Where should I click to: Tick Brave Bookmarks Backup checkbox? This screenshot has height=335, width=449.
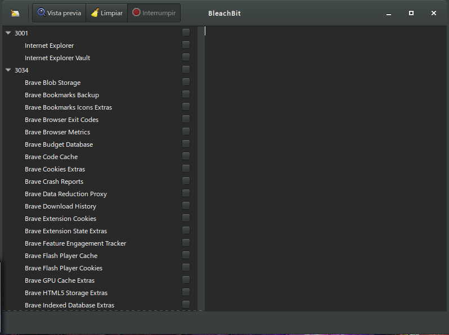pos(186,94)
